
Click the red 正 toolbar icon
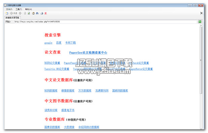point(46,13)
